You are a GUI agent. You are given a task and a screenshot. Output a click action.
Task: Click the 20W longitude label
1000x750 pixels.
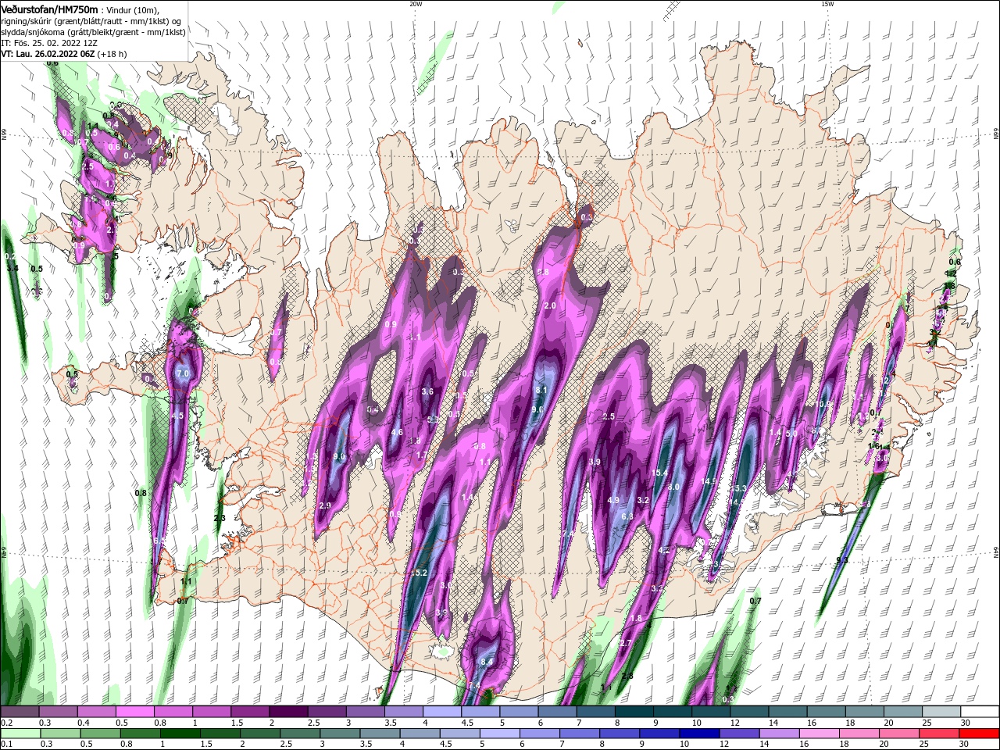[416, 4]
